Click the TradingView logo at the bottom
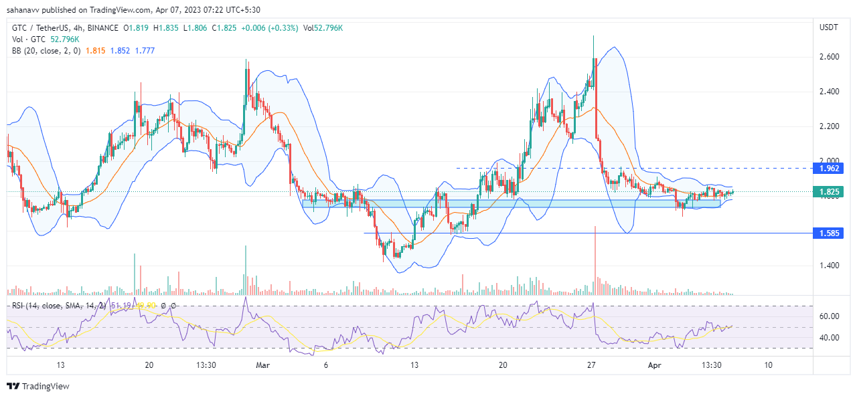 pyautogui.click(x=38, y=386)
